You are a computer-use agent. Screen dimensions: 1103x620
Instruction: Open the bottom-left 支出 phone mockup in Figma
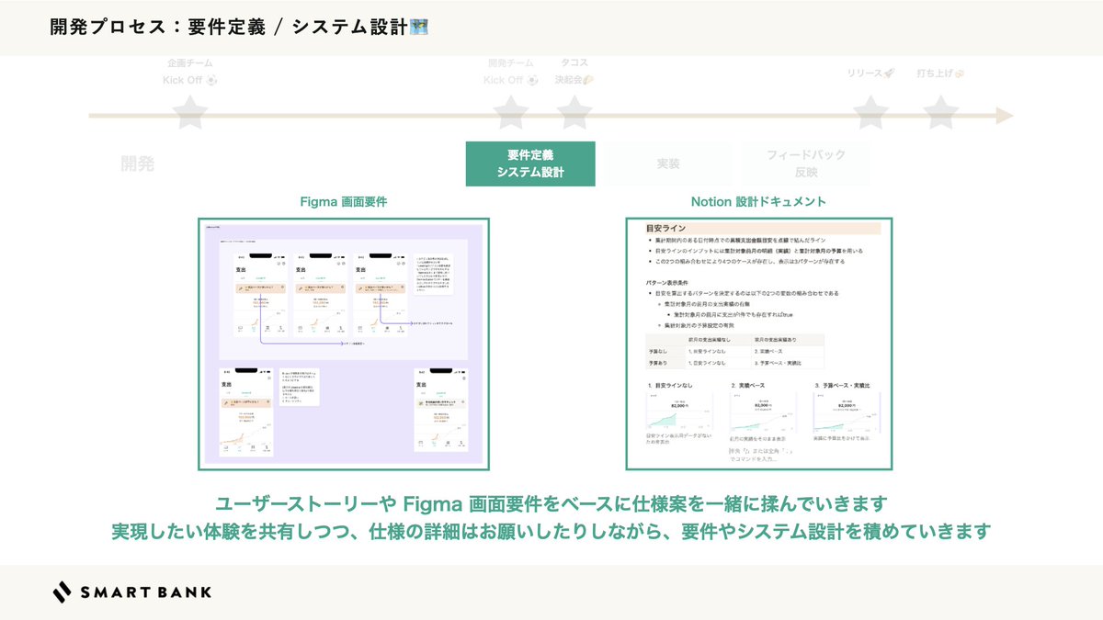246,412
